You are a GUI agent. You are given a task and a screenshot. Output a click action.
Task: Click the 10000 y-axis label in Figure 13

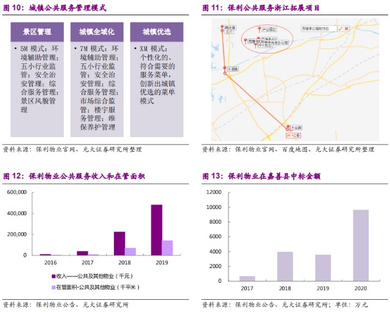click(214, 207)
